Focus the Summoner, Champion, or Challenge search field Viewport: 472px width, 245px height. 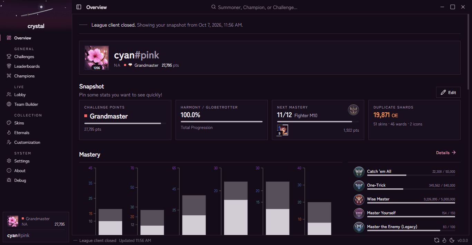pyautogui.click(x=257, y=7)
